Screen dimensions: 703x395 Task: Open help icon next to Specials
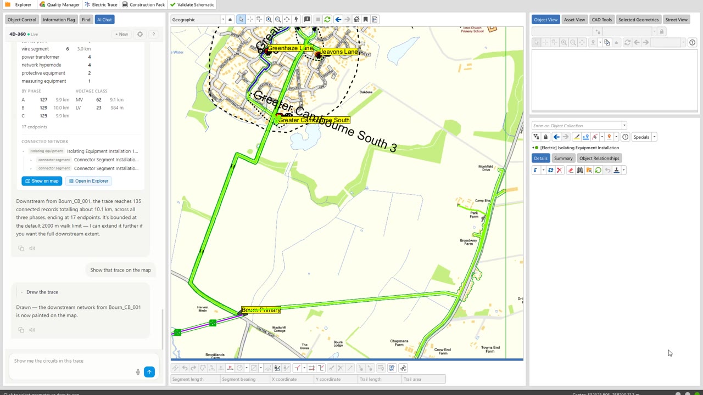[x=625, y=137]
